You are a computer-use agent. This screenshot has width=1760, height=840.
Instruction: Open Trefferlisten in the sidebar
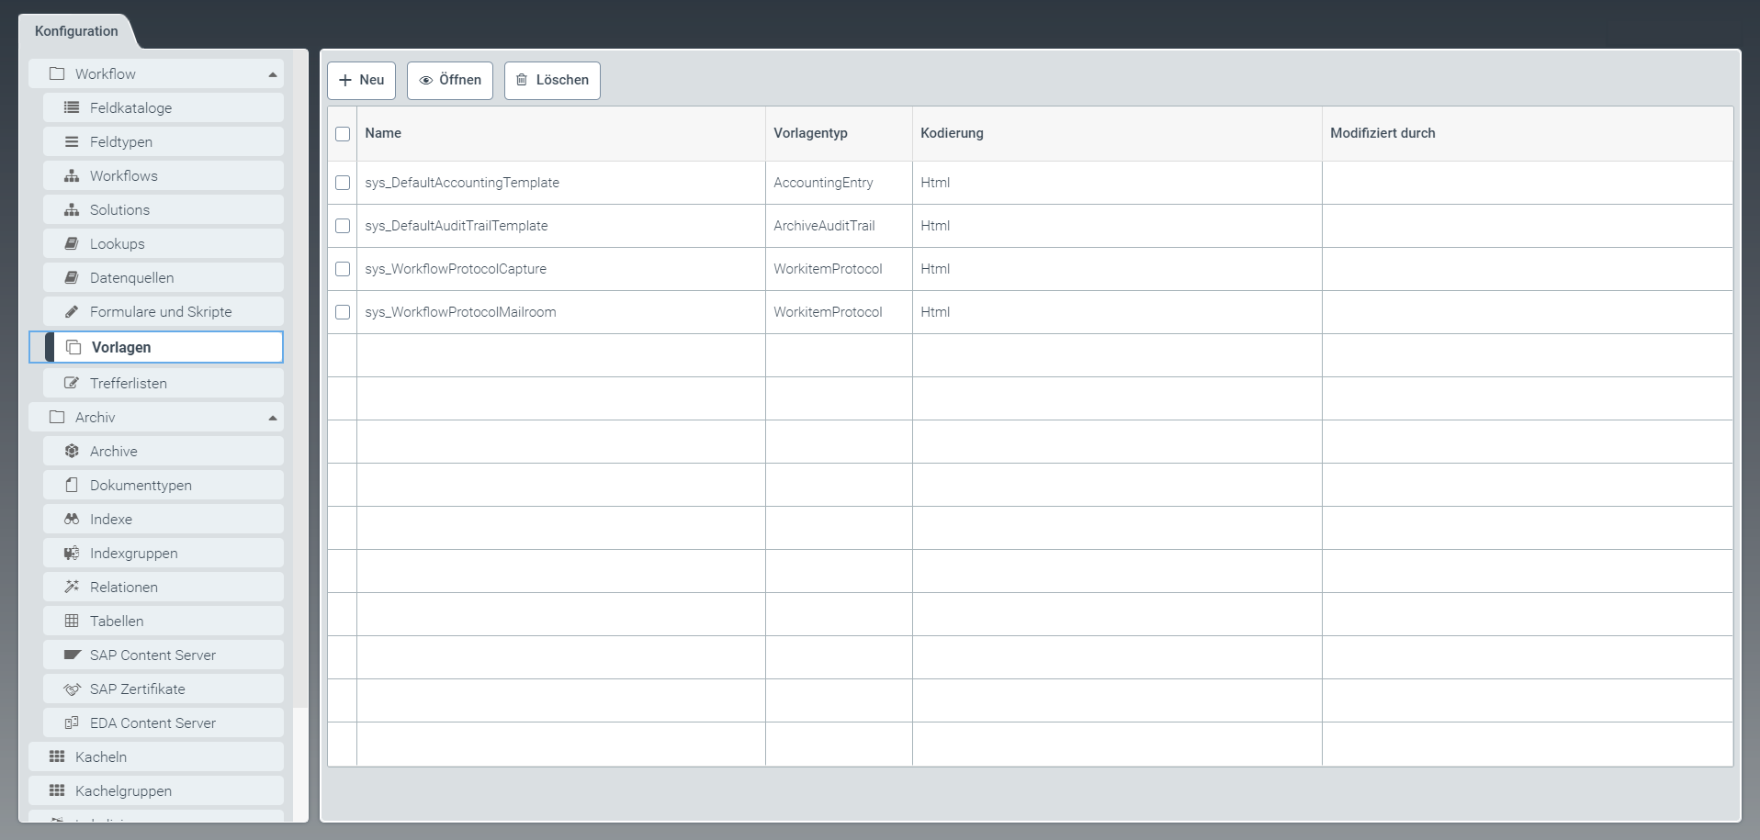point(128,383)
